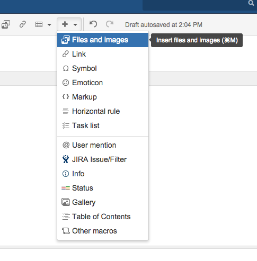Insert a Symbol from the menu

103,68
